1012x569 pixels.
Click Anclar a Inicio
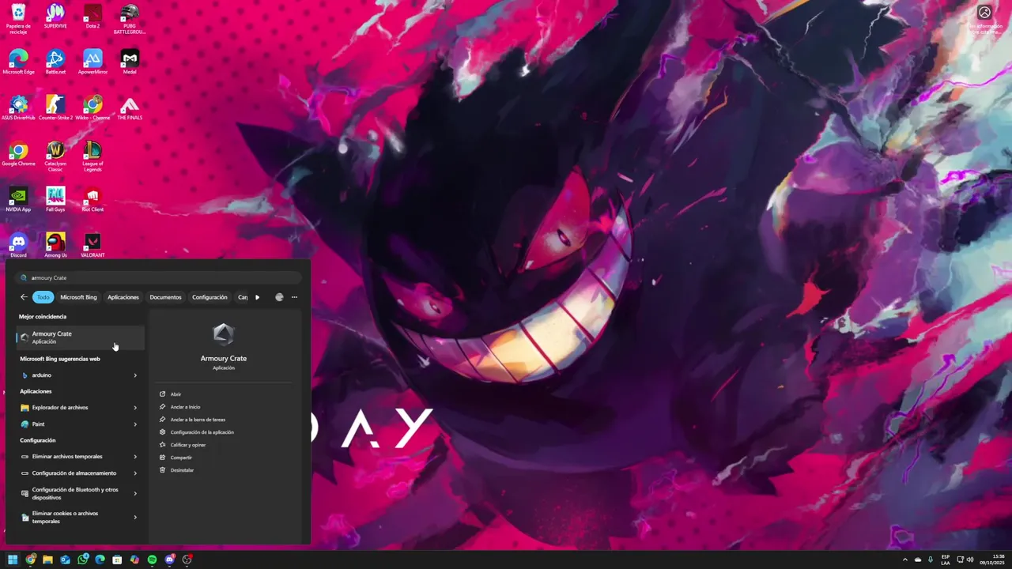(x=185, y=407)
